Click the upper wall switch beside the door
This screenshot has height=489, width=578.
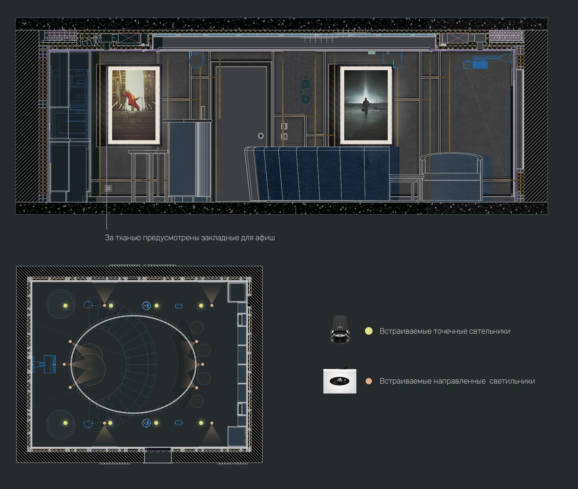pos(284,126)
